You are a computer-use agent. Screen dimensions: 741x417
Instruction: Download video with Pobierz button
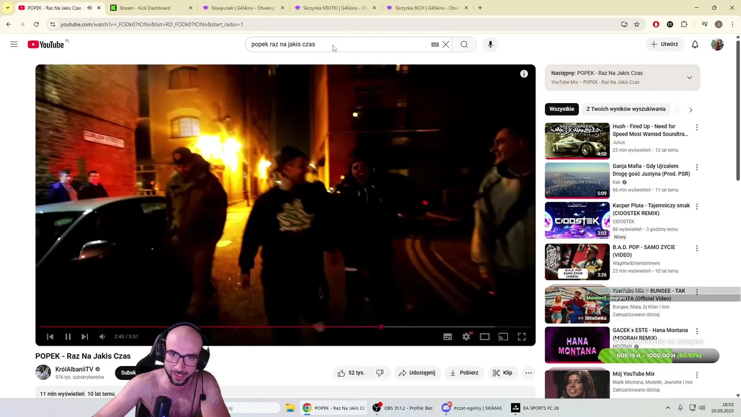click(464, 373)
